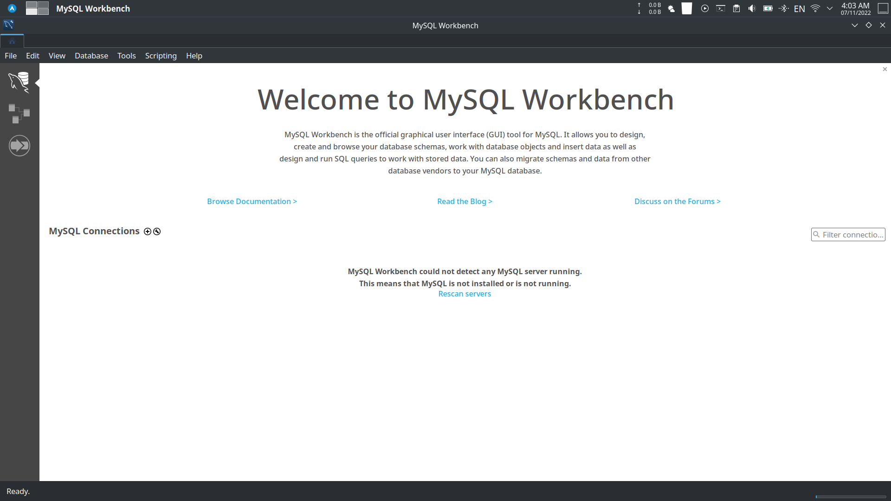Open the Database menu
Viewport: 891px width, 501px height.
pos(91,55)
